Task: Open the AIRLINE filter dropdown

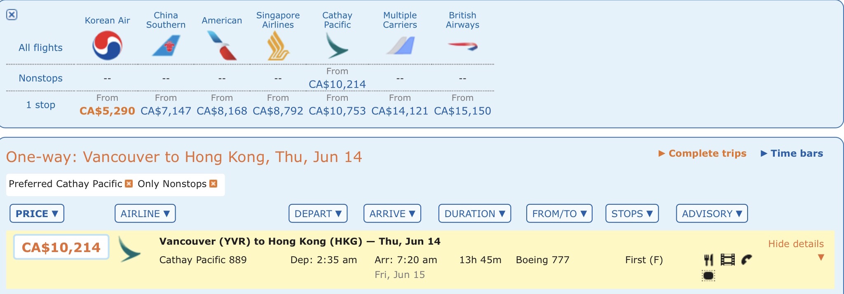Action: click(x=145, y=213)
